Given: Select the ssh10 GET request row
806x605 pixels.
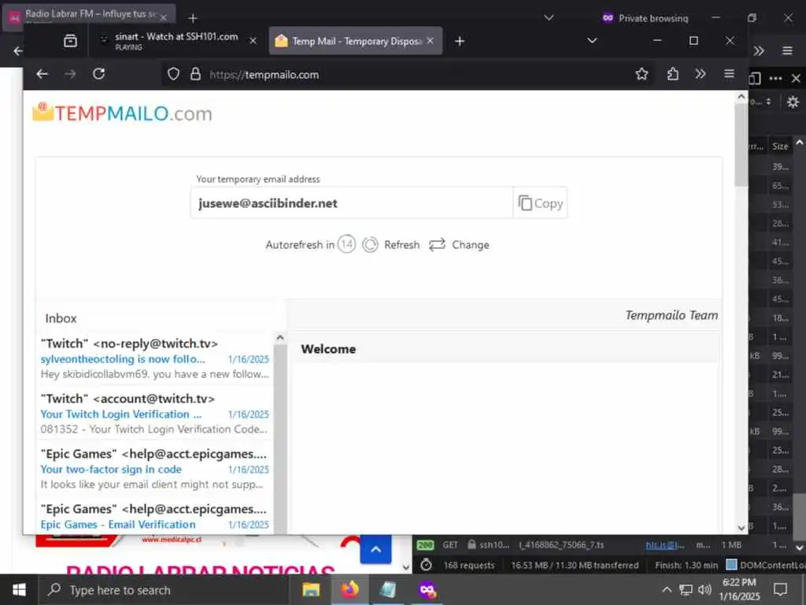Looking at the screenshot, I should [x=602, y=545].
